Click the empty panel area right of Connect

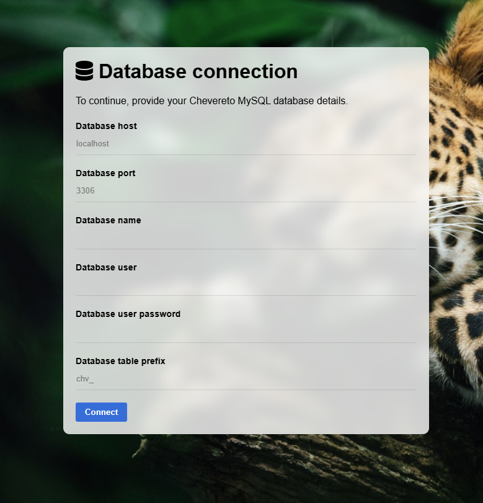click(x=273, y=412)
